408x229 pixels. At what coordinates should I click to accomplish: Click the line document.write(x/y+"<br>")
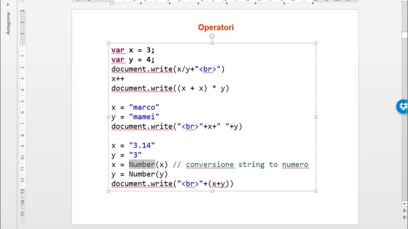[168, 69]
